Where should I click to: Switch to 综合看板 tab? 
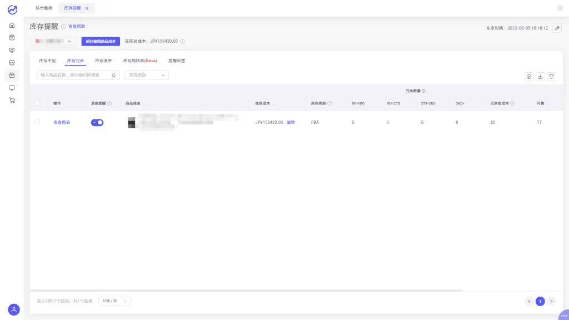(44, 8)
